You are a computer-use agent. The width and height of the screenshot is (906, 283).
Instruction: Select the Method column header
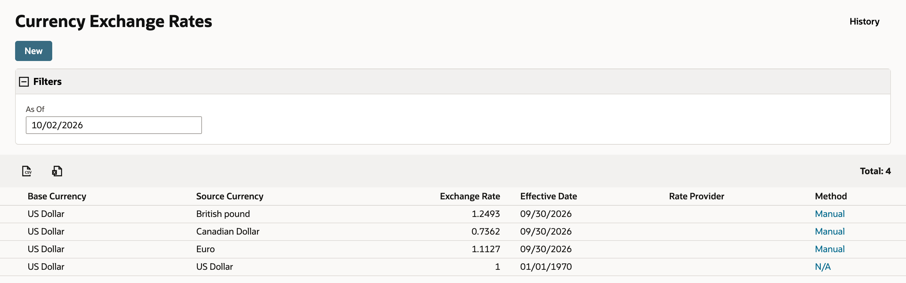[831, 196]
